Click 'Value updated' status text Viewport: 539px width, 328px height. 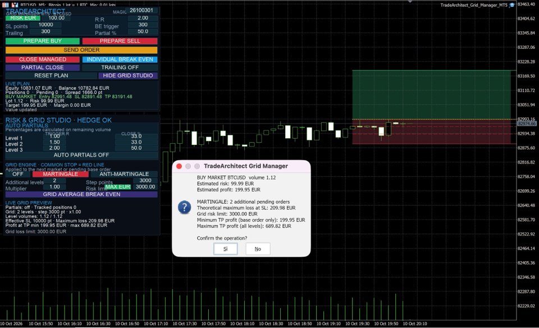click(21, 110)
